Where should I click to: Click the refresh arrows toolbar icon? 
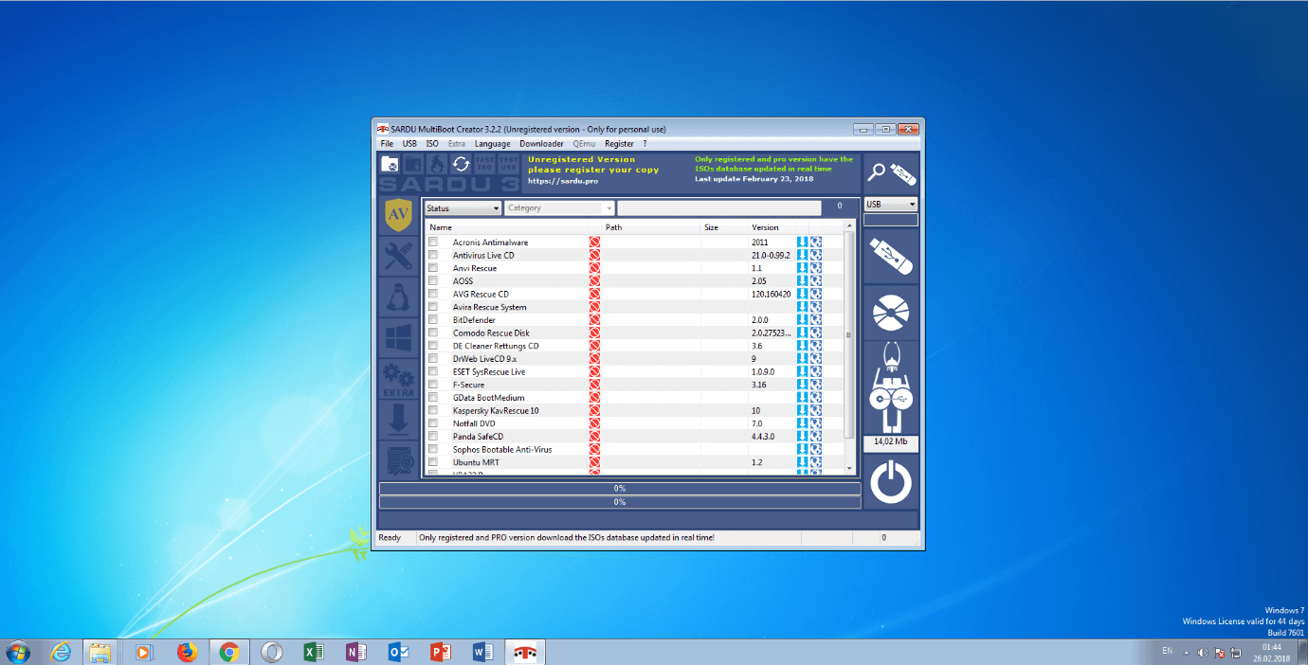461,164
